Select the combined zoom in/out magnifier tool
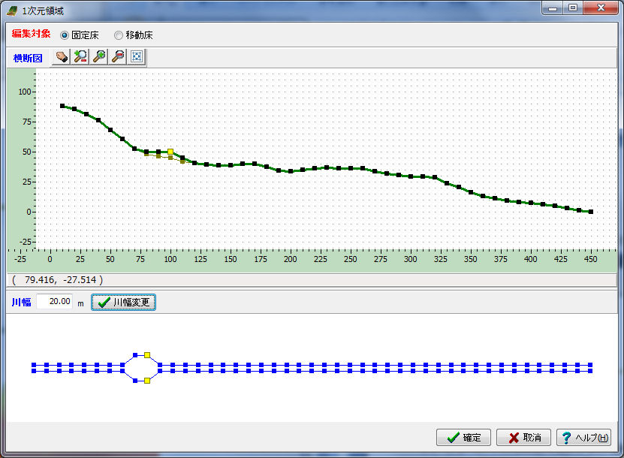The height and width of the screenshot is (458, 624). (80, 57)
